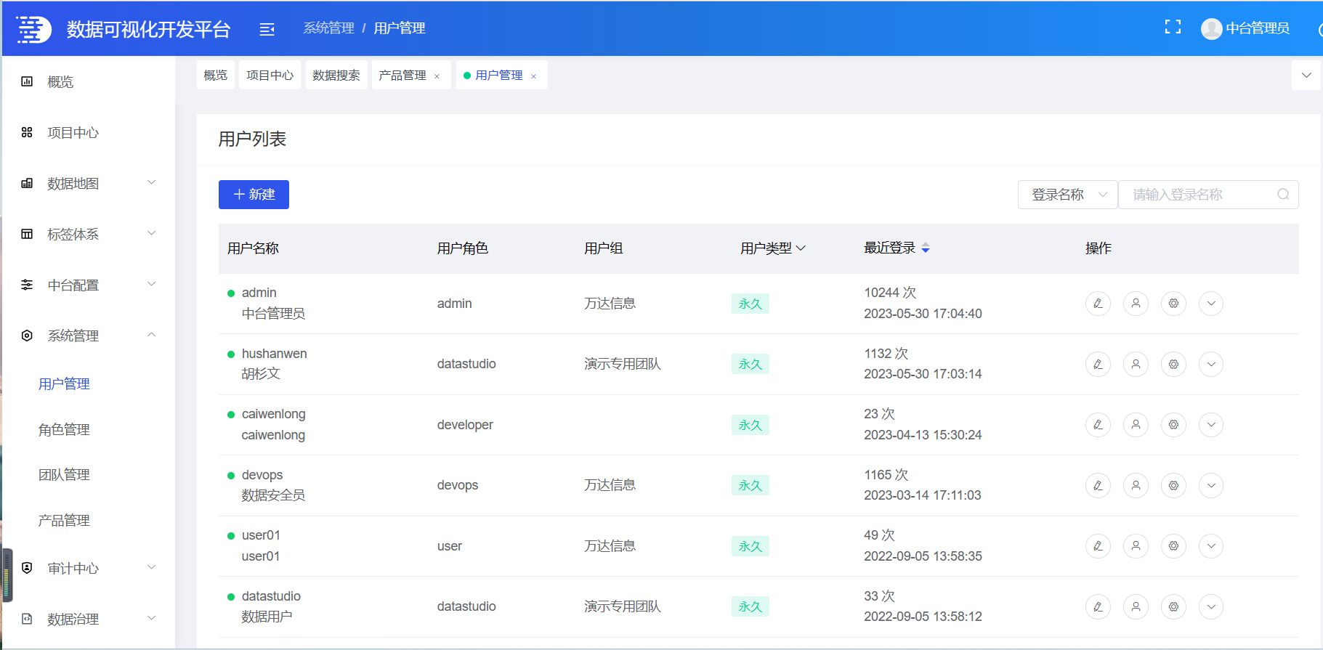Expand more actions for devops row

pos(1211,485)
